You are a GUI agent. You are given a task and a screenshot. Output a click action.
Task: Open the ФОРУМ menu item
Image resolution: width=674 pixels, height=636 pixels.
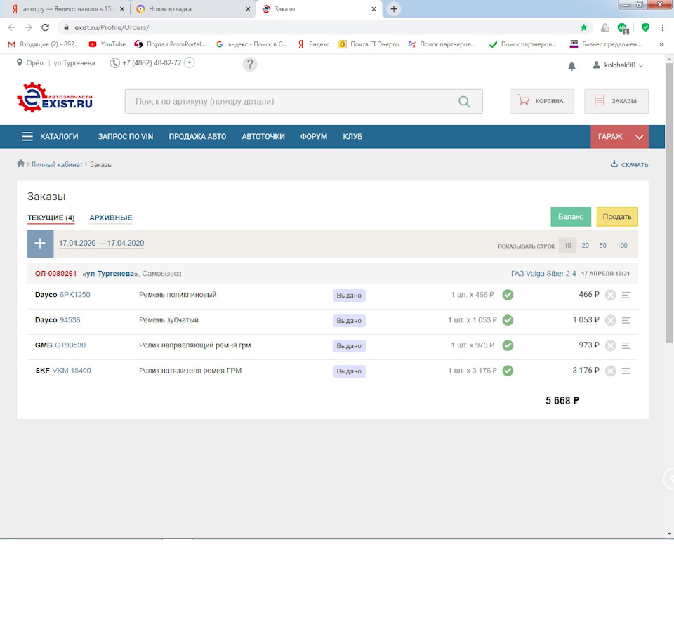314,137
